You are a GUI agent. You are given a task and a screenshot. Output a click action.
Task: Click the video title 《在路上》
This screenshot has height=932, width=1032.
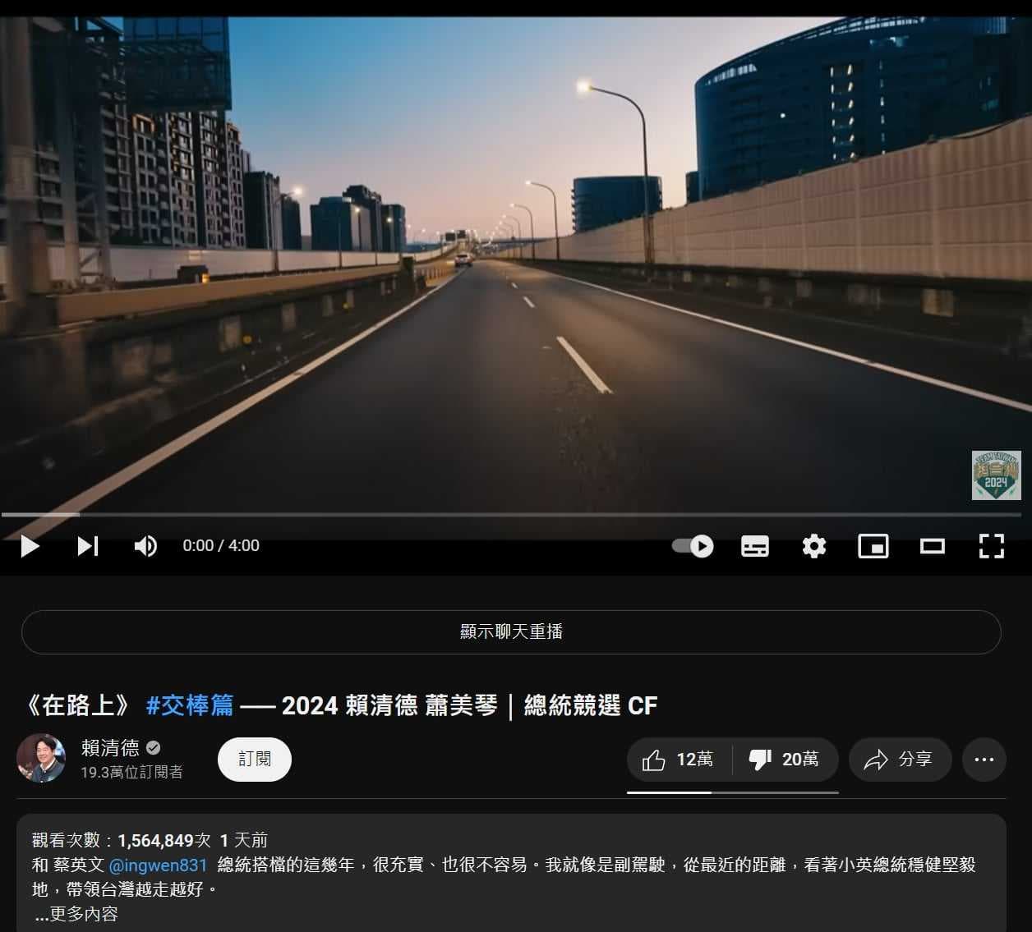78,705
